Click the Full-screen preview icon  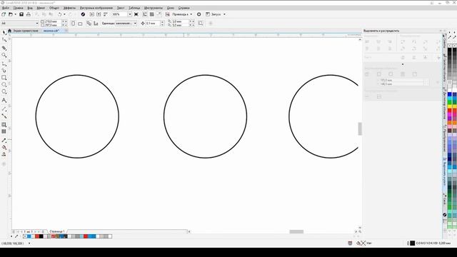(x=136, y=14)
